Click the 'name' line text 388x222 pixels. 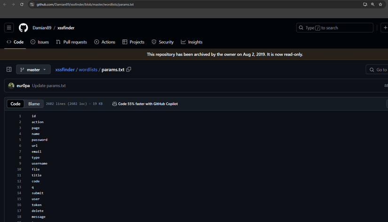36,134
